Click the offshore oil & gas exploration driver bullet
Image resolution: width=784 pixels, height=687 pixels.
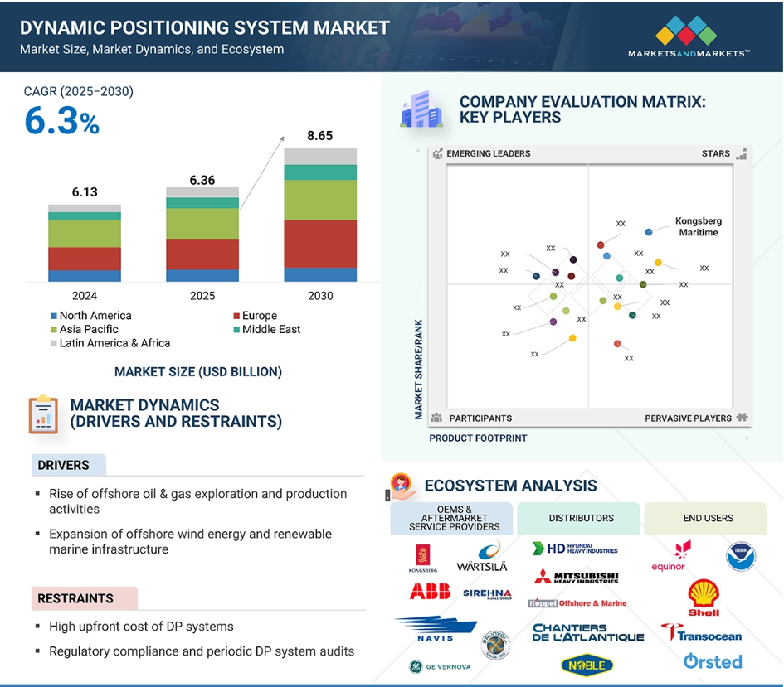[x=198, y=501]
